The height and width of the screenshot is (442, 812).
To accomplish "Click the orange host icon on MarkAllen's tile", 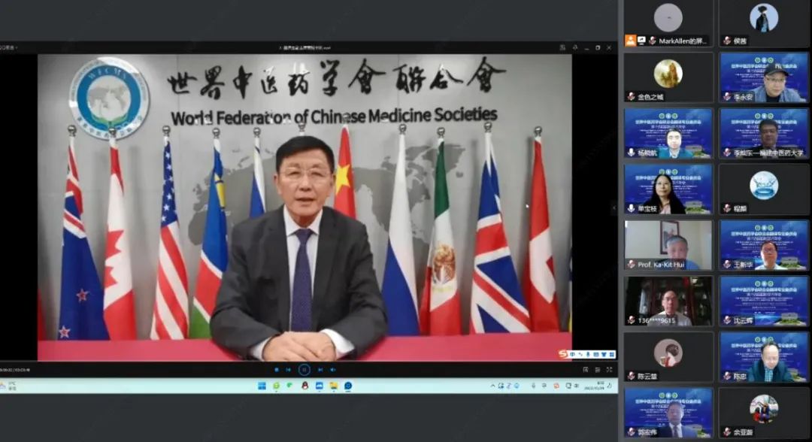I will click(630, 41).
